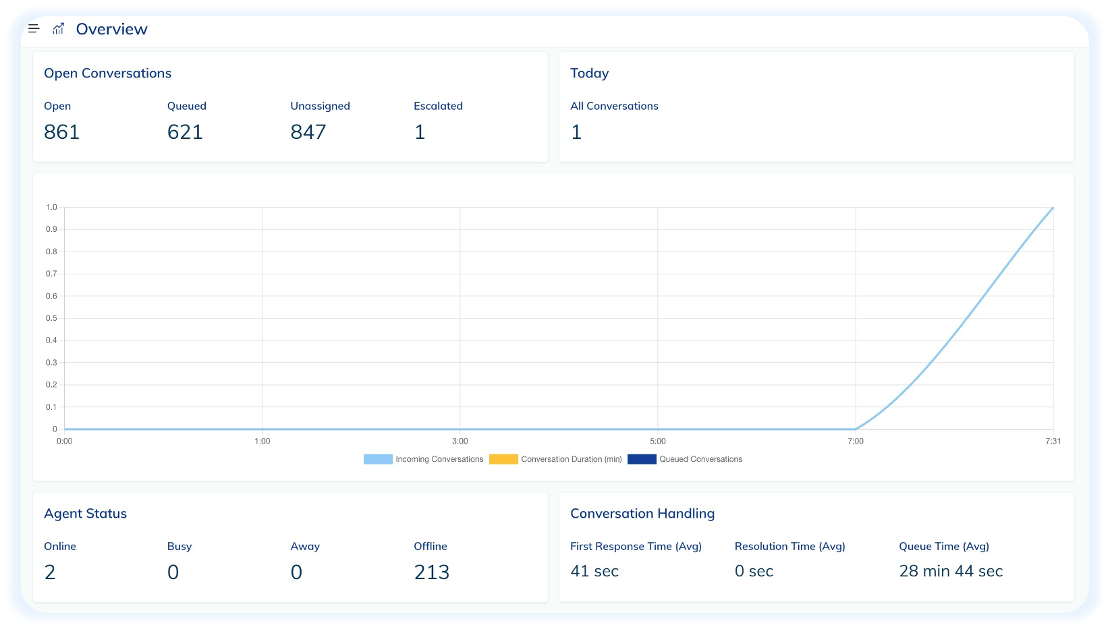Click the chart line endpoint at 7:31

pos(1053,208)
